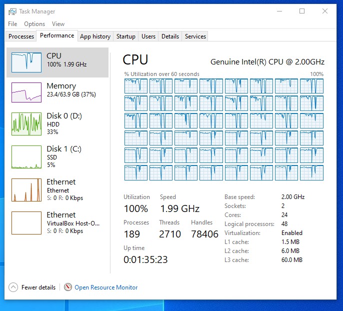Click the top-left logical processor graph

coord(136,86)
